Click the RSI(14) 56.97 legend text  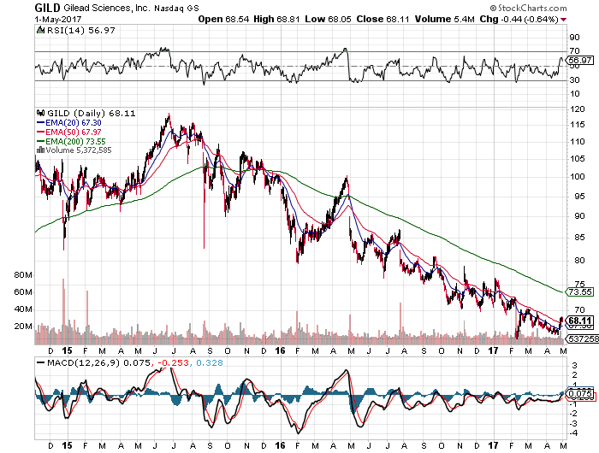[x=80, y=30]
